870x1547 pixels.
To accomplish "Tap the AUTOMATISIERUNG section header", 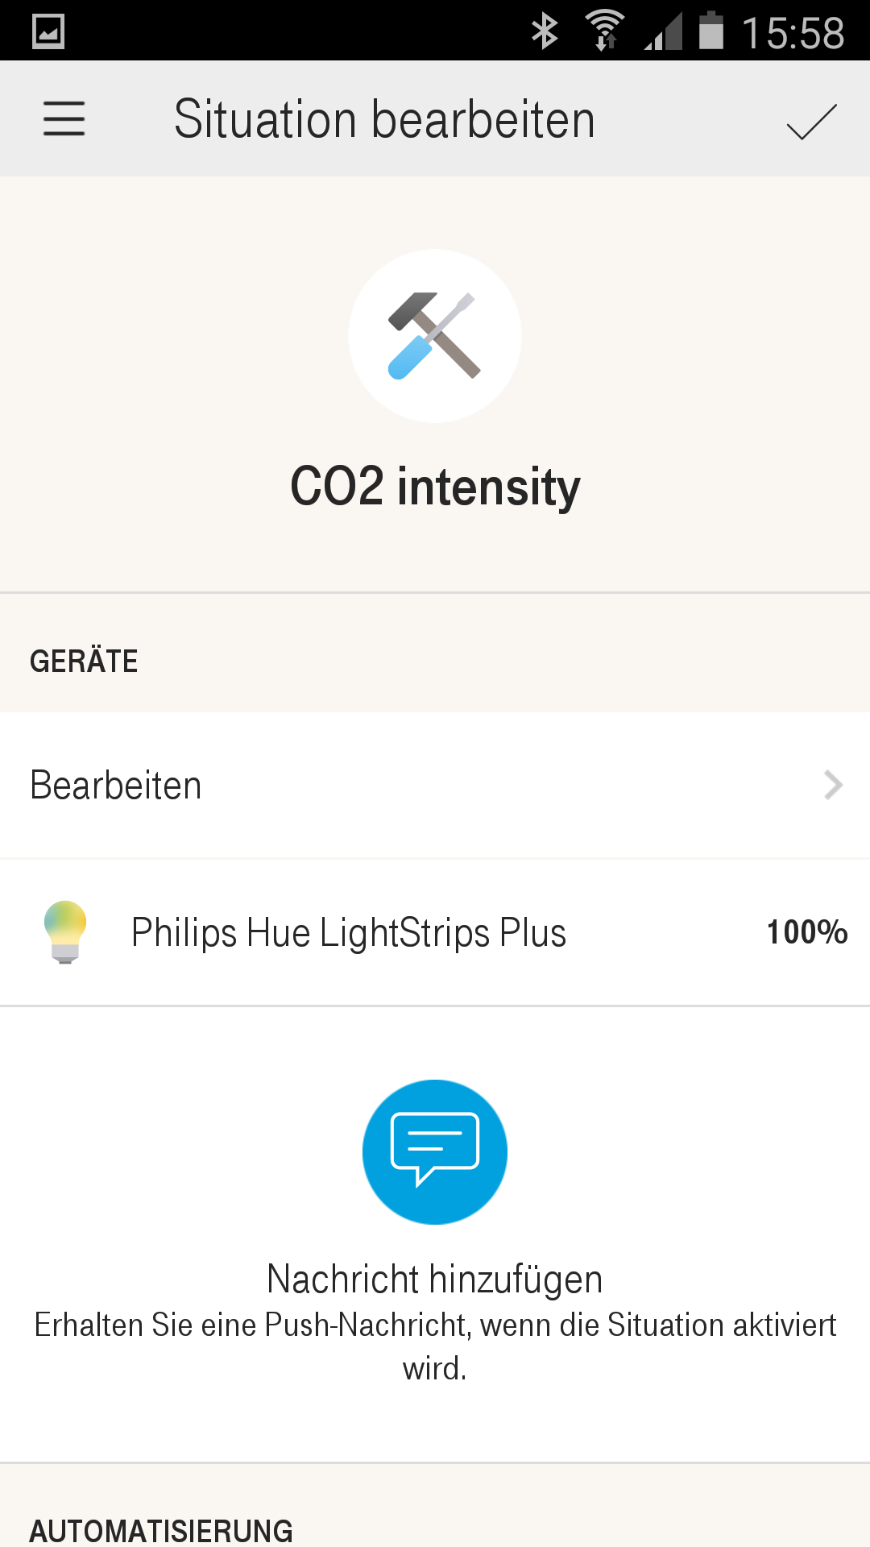I will click(161, 1530).
